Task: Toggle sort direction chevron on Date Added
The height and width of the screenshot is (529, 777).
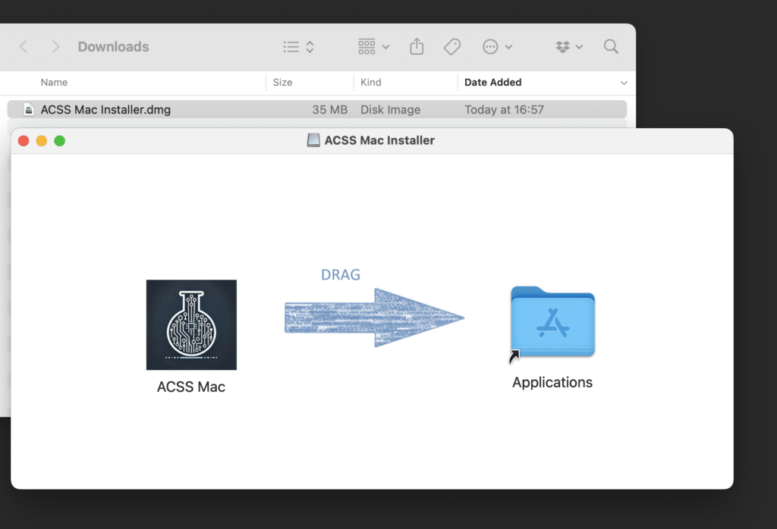Action: coord(624,83)
